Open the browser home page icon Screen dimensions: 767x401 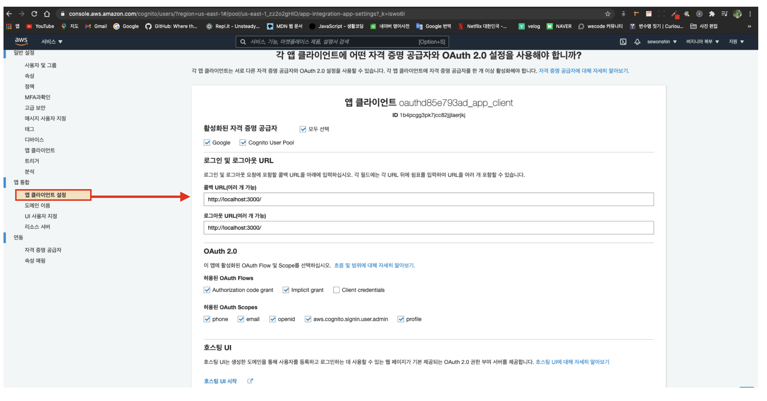[47, 14]
